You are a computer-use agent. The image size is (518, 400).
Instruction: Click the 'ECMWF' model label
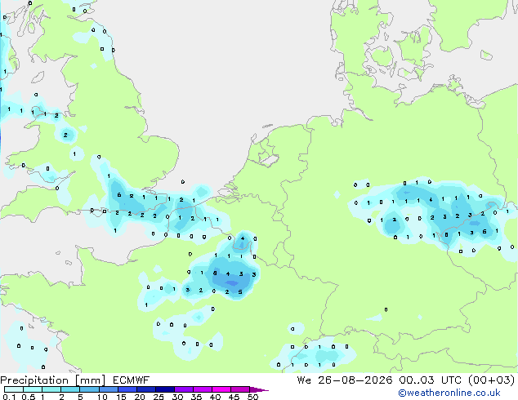point(132,380)
